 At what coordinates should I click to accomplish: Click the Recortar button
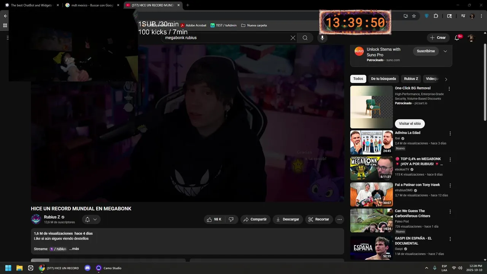point(319,219)
